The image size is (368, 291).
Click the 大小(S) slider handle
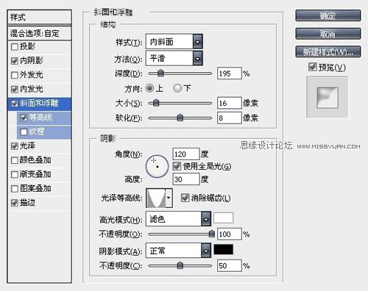(x=156, y=103)
